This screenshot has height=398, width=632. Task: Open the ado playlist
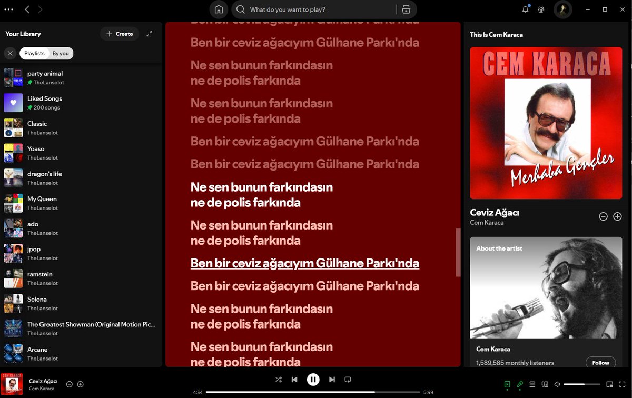pyautogui.click(x=81, y=228)
